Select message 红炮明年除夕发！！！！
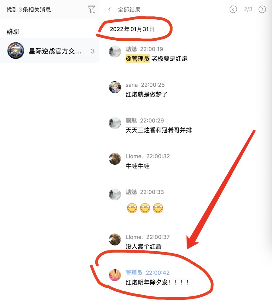This screenshot has width=272, height=303. 158,282
